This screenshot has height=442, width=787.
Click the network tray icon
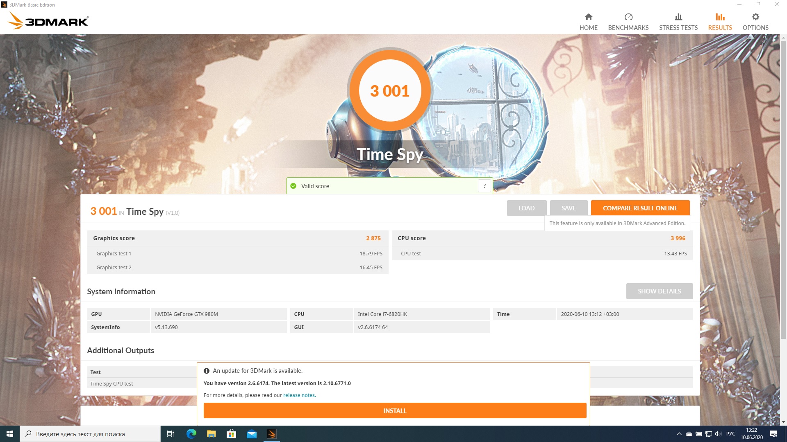709,434
